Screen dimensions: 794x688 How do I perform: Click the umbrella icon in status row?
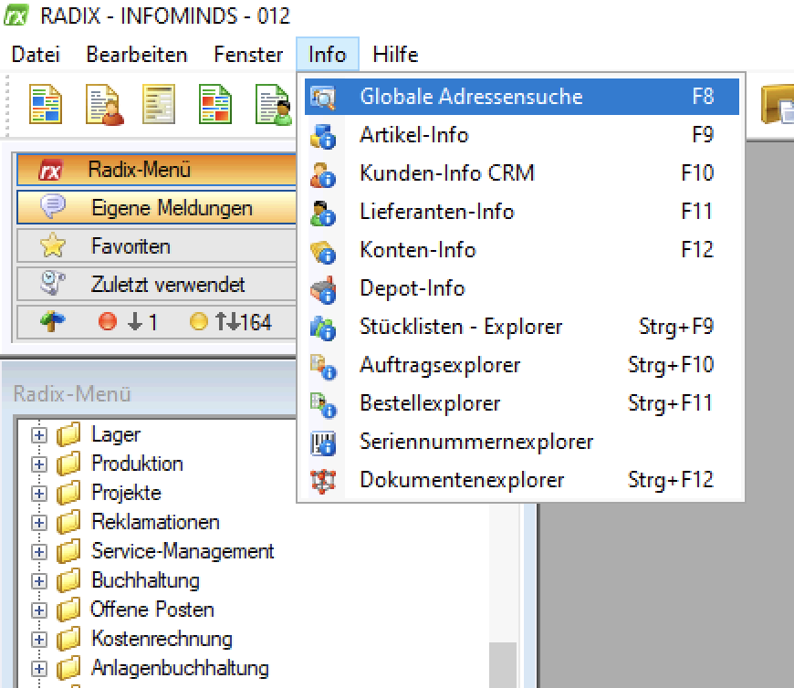click(x=53, y=322)
